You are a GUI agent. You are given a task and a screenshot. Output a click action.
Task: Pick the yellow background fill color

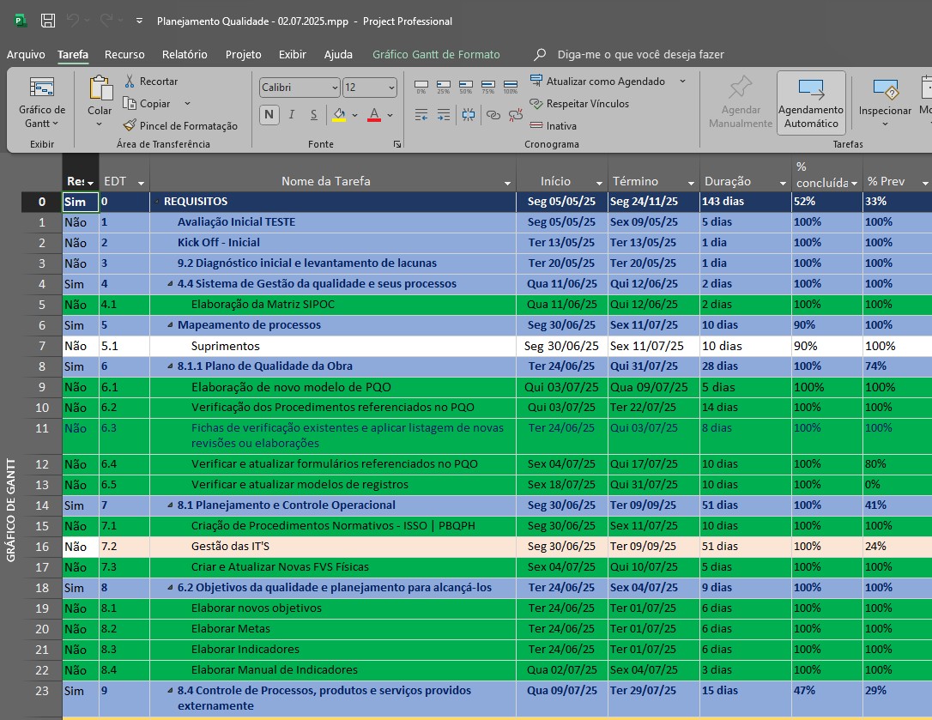click(339, 115)
